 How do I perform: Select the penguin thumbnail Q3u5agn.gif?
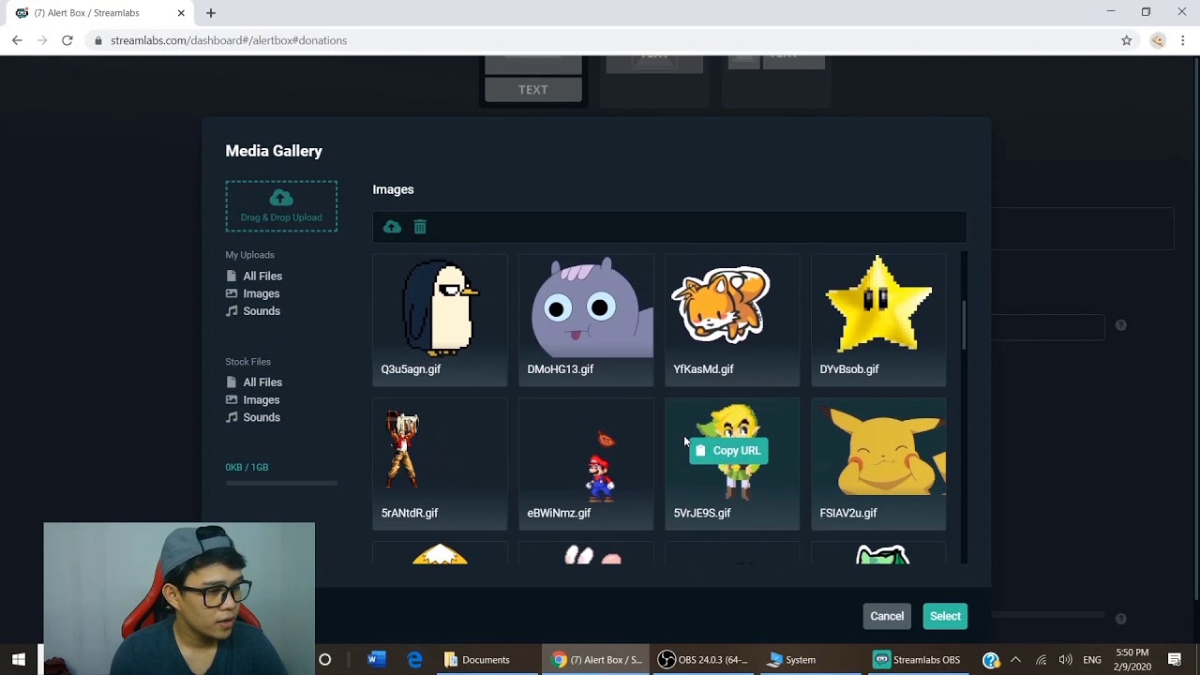tap(440, 320)
